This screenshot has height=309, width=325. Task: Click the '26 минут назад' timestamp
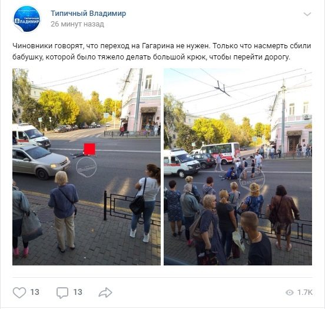pyautogui.click(x=77, y=24)
